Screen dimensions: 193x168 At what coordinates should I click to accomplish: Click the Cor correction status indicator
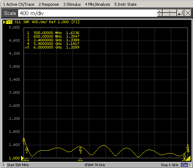tap(184, 165)
